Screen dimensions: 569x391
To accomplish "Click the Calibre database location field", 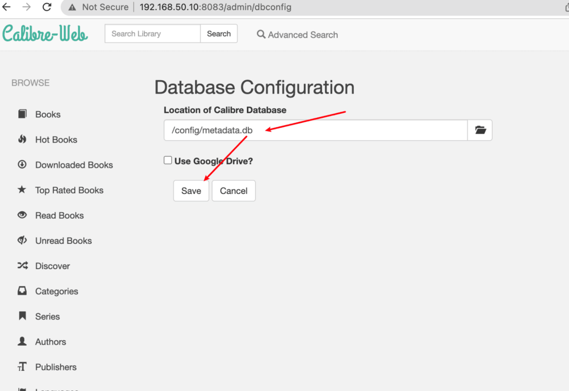I will point(315,131).
